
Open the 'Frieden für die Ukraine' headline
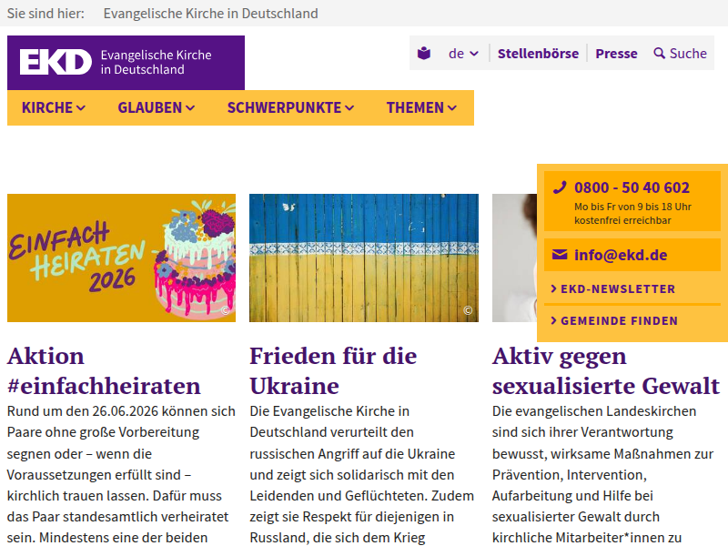click(333, 370)
